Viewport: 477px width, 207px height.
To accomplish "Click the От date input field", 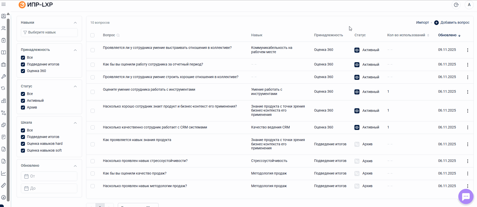I will click(49, 176).
